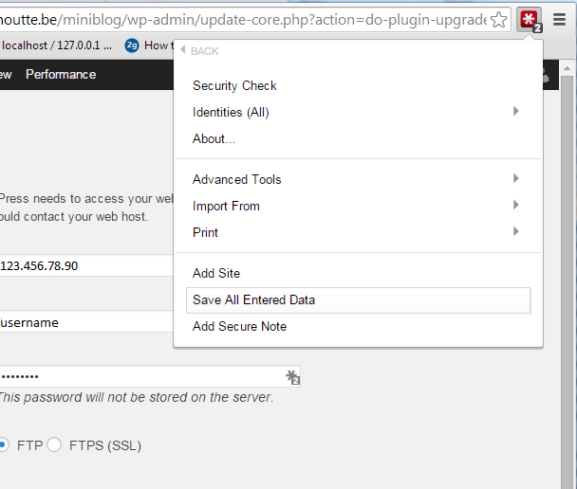Click the blue 2g bookmark favicon
Viewport: 577px width, 489px height.
click(x=132, y=45)
